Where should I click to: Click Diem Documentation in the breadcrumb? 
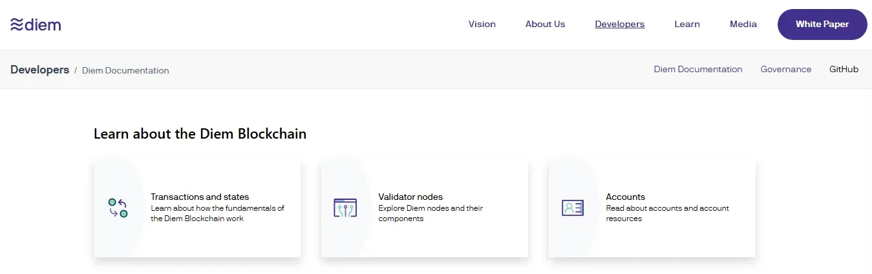[x=125, y=70]
